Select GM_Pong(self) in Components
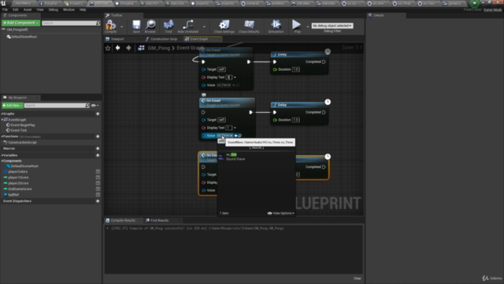The image size is (504, 284). [x=17, y=30]
